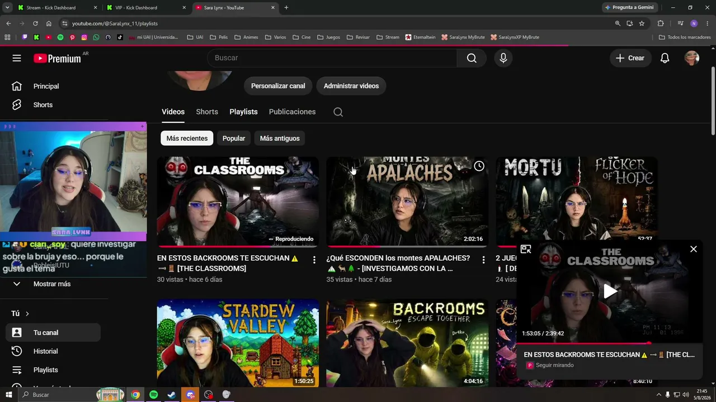Screen dimensions: 716x402
Task: Open the 'Pelis' bookmarks folder
Action: pyautogui.click(x=219, y=37)
